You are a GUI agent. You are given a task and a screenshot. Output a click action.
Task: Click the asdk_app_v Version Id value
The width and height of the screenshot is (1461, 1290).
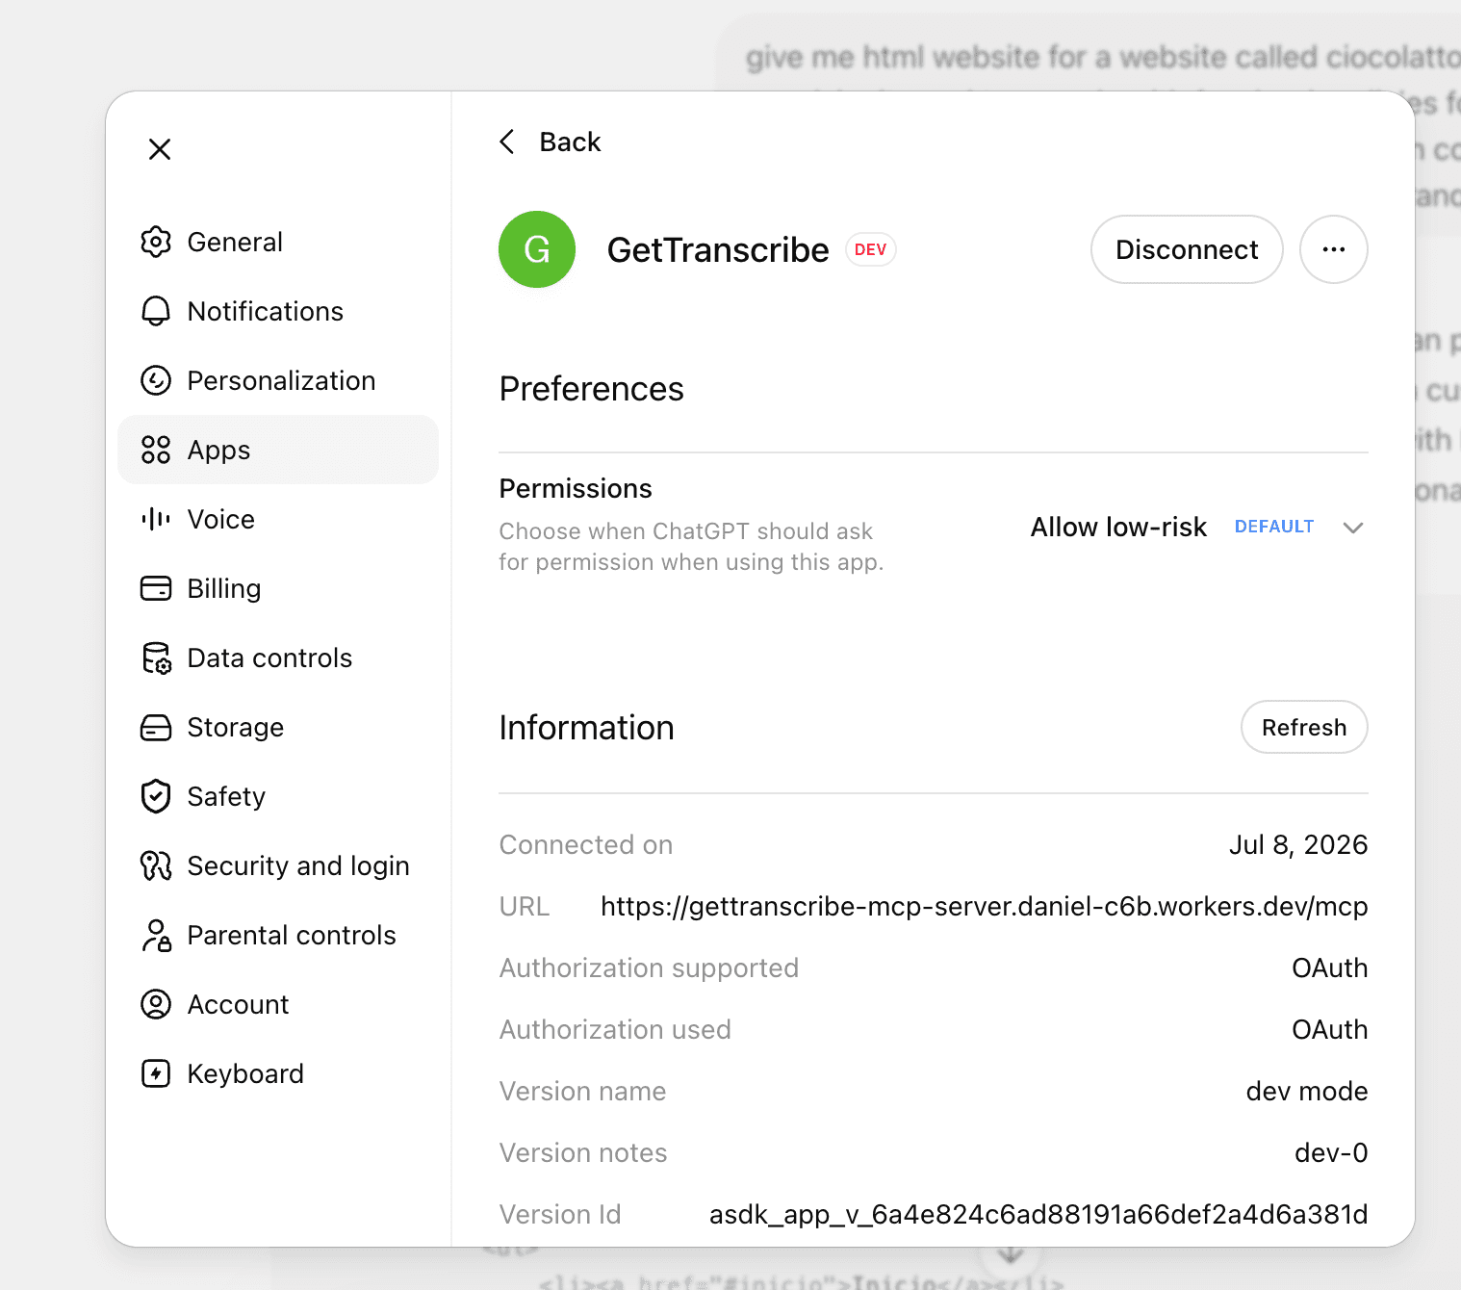(x=1038, y=1214)
